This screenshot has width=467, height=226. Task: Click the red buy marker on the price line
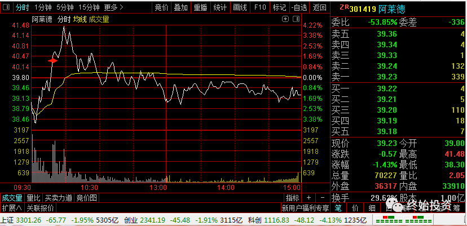click(x=52, y=61)
